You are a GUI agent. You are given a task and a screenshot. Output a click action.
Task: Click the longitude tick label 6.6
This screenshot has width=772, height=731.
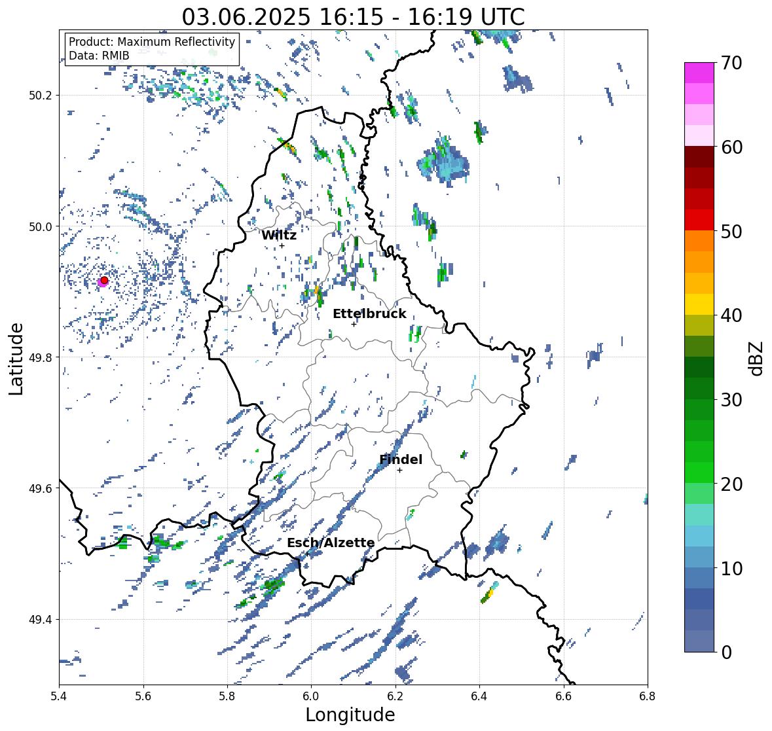click(564, 696)
